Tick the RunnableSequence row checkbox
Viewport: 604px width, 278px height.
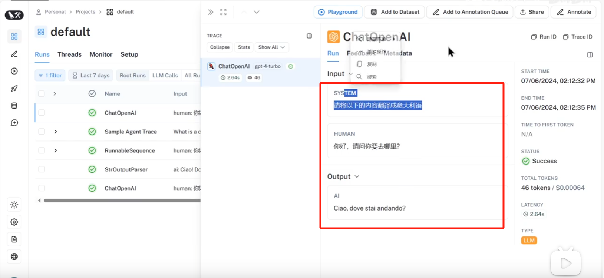point(42,150)
